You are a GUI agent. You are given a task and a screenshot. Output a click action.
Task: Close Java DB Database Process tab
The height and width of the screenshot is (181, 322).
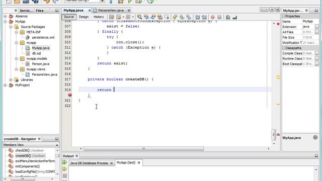click(x=112, y=163)
